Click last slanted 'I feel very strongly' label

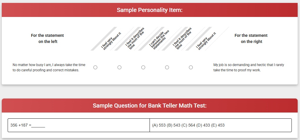206,41
